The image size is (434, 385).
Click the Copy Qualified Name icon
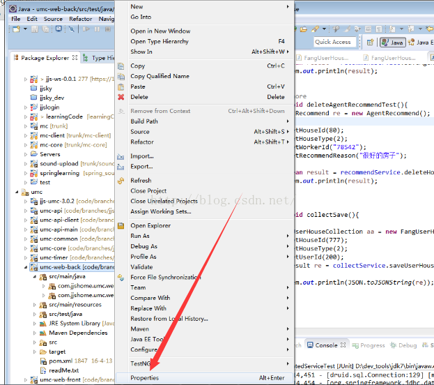click(x=121, y=77)
